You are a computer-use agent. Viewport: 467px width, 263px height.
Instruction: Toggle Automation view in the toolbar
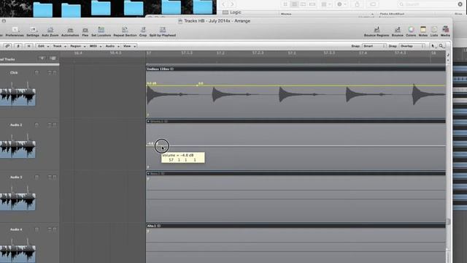[x=70, y=31]
